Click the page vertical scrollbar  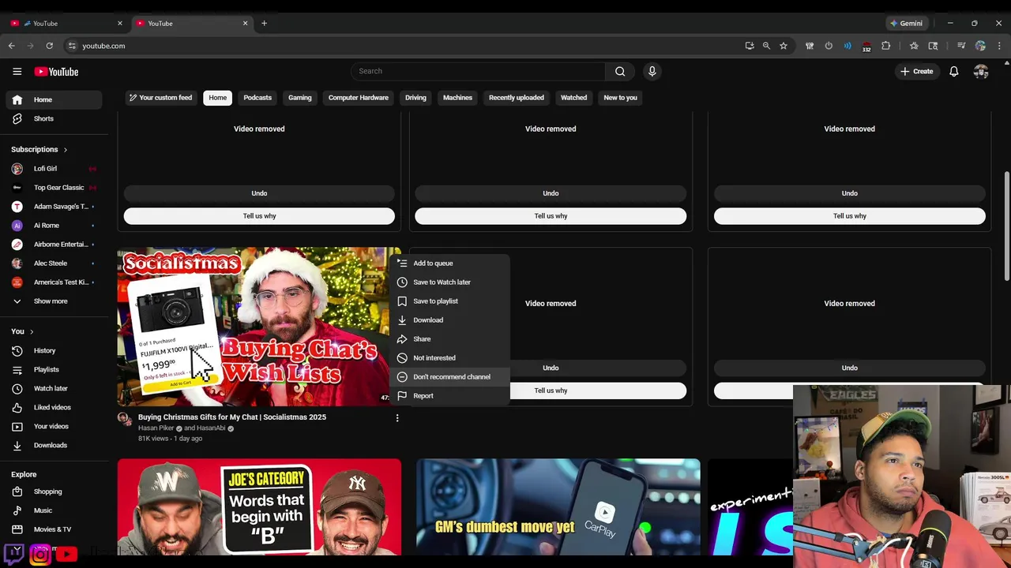coord(1006,225)
